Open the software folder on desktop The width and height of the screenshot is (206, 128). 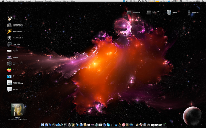[9, 19]
